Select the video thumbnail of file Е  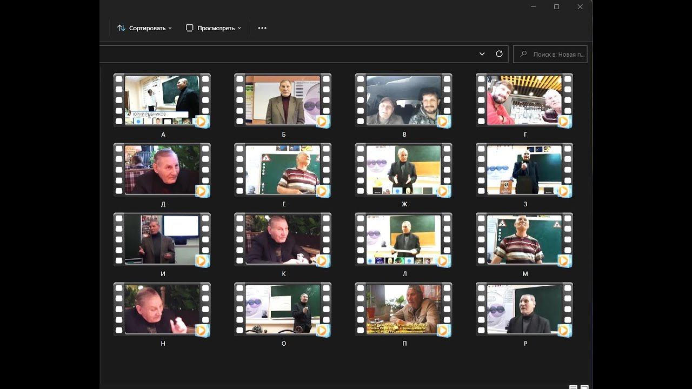click(x=283, y=170)
